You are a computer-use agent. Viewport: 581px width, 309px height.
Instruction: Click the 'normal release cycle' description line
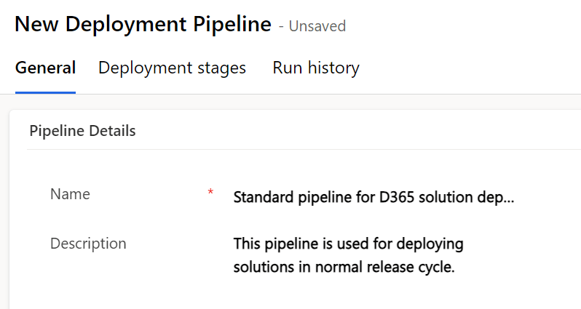tap(344, 267)
